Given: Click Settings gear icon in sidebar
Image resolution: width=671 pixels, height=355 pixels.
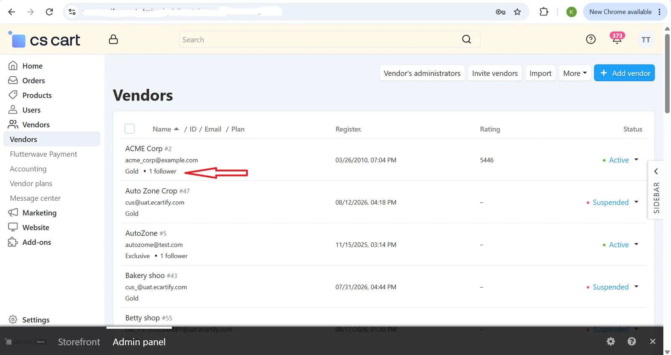Looking at the screenshot, I should coord(13,319).
